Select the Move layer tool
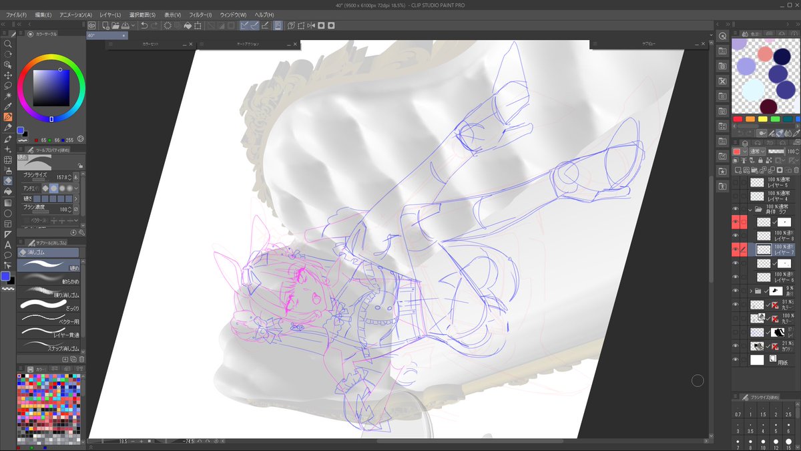801x451 pixels. 8,76
